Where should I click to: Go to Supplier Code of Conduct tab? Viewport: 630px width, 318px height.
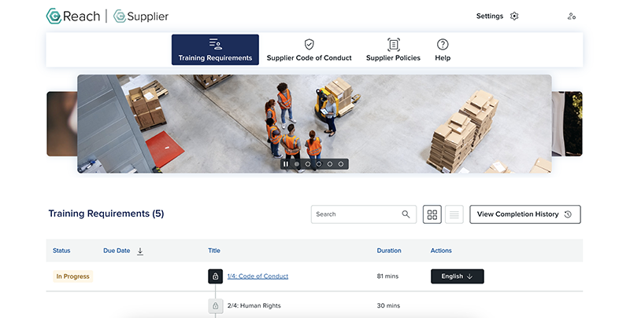309,50
